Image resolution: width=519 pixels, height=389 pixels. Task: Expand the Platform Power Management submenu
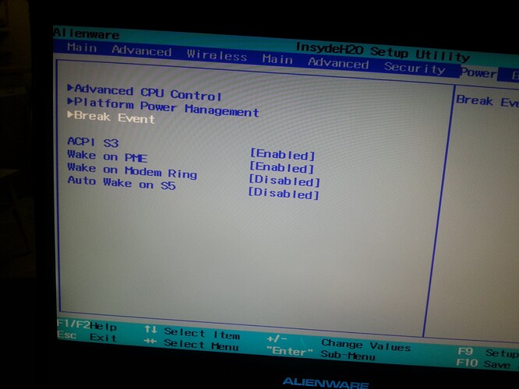tap(165, 108)
